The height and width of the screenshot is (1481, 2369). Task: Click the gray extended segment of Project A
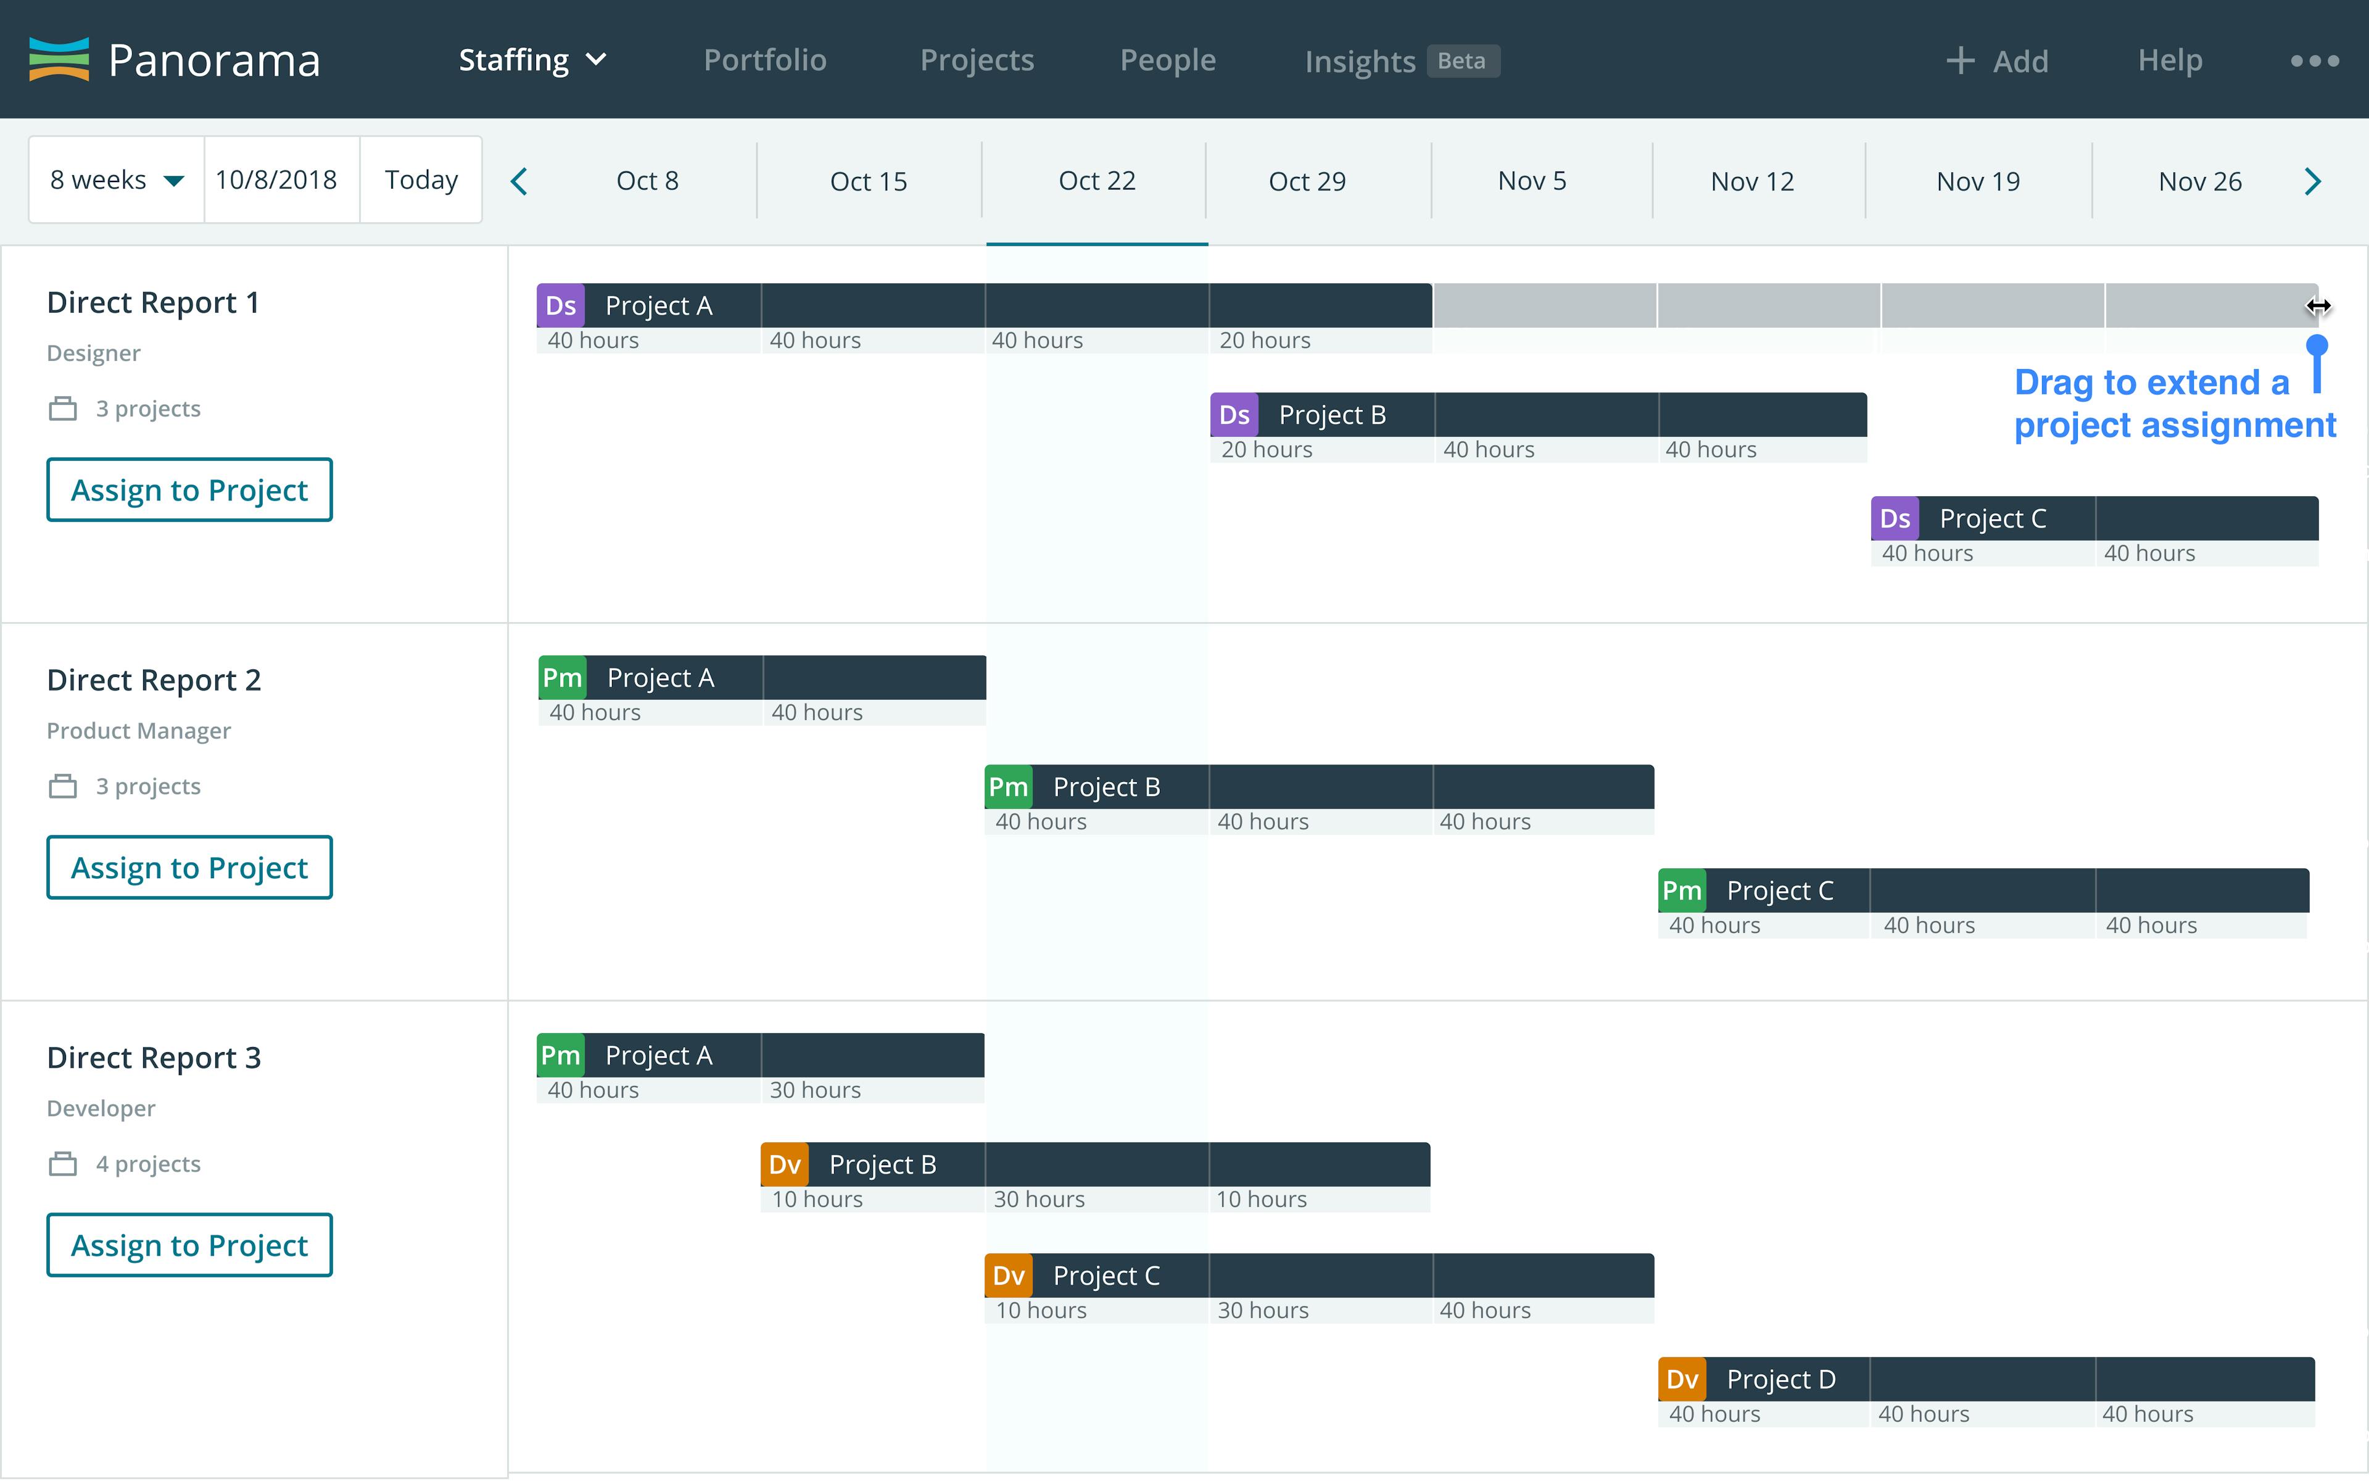pyautogui.click(x=1875, y=305)
